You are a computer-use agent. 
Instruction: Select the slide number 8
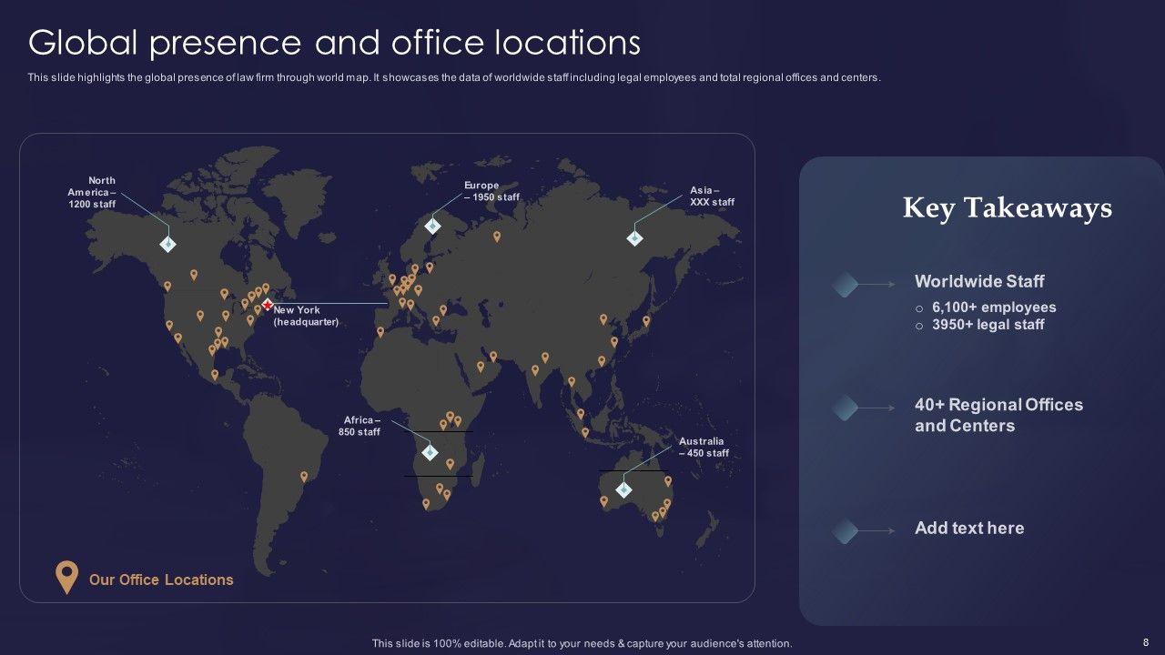[1145, 642]
